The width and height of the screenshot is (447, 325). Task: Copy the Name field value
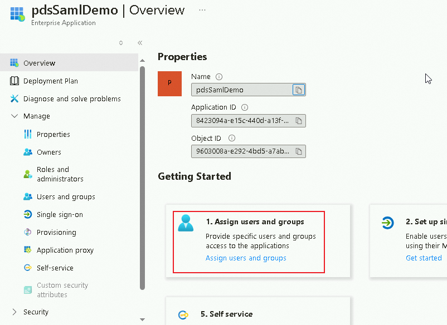coord(299,90)
